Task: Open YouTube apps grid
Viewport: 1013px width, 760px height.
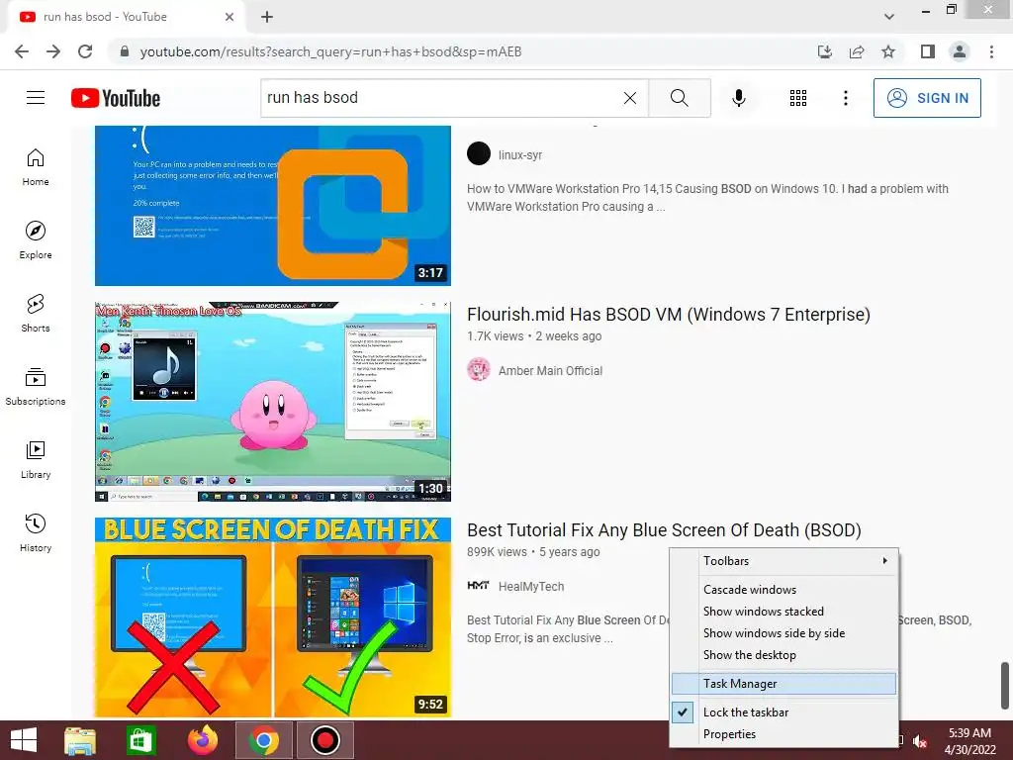Action: pos(798,98)
